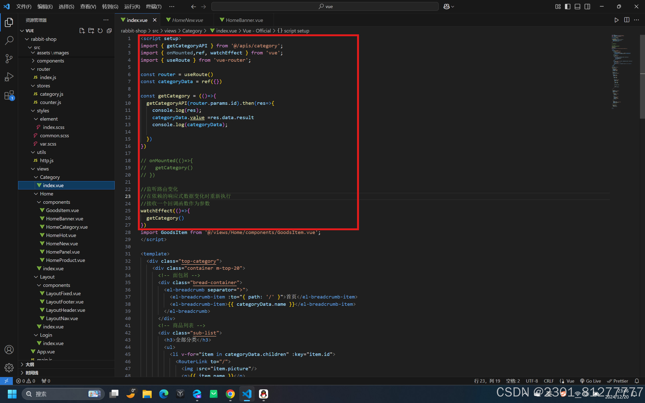
Task: Change CRLF line ending setting
Action: 549,381
